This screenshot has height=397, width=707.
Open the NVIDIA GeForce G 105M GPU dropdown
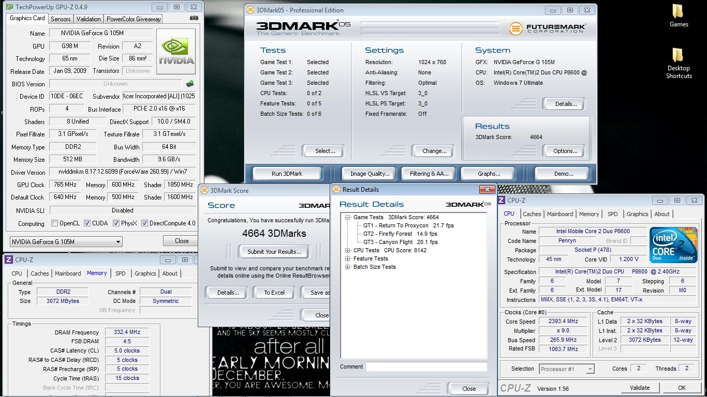(x=66, y=241)
